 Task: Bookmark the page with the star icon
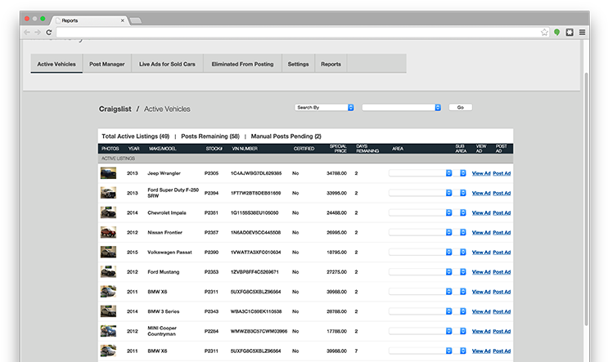(544, 32)
